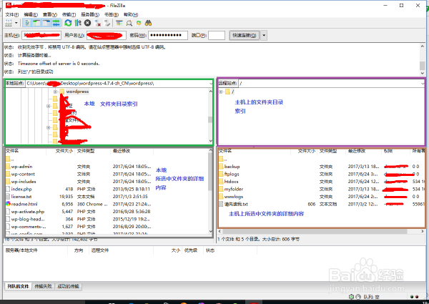
Task: Toggle the remote directory tree display
Action: click(x=46, y=23)
